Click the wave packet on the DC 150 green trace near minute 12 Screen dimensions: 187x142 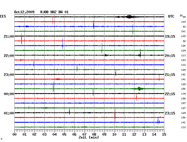tap(139, 89)
